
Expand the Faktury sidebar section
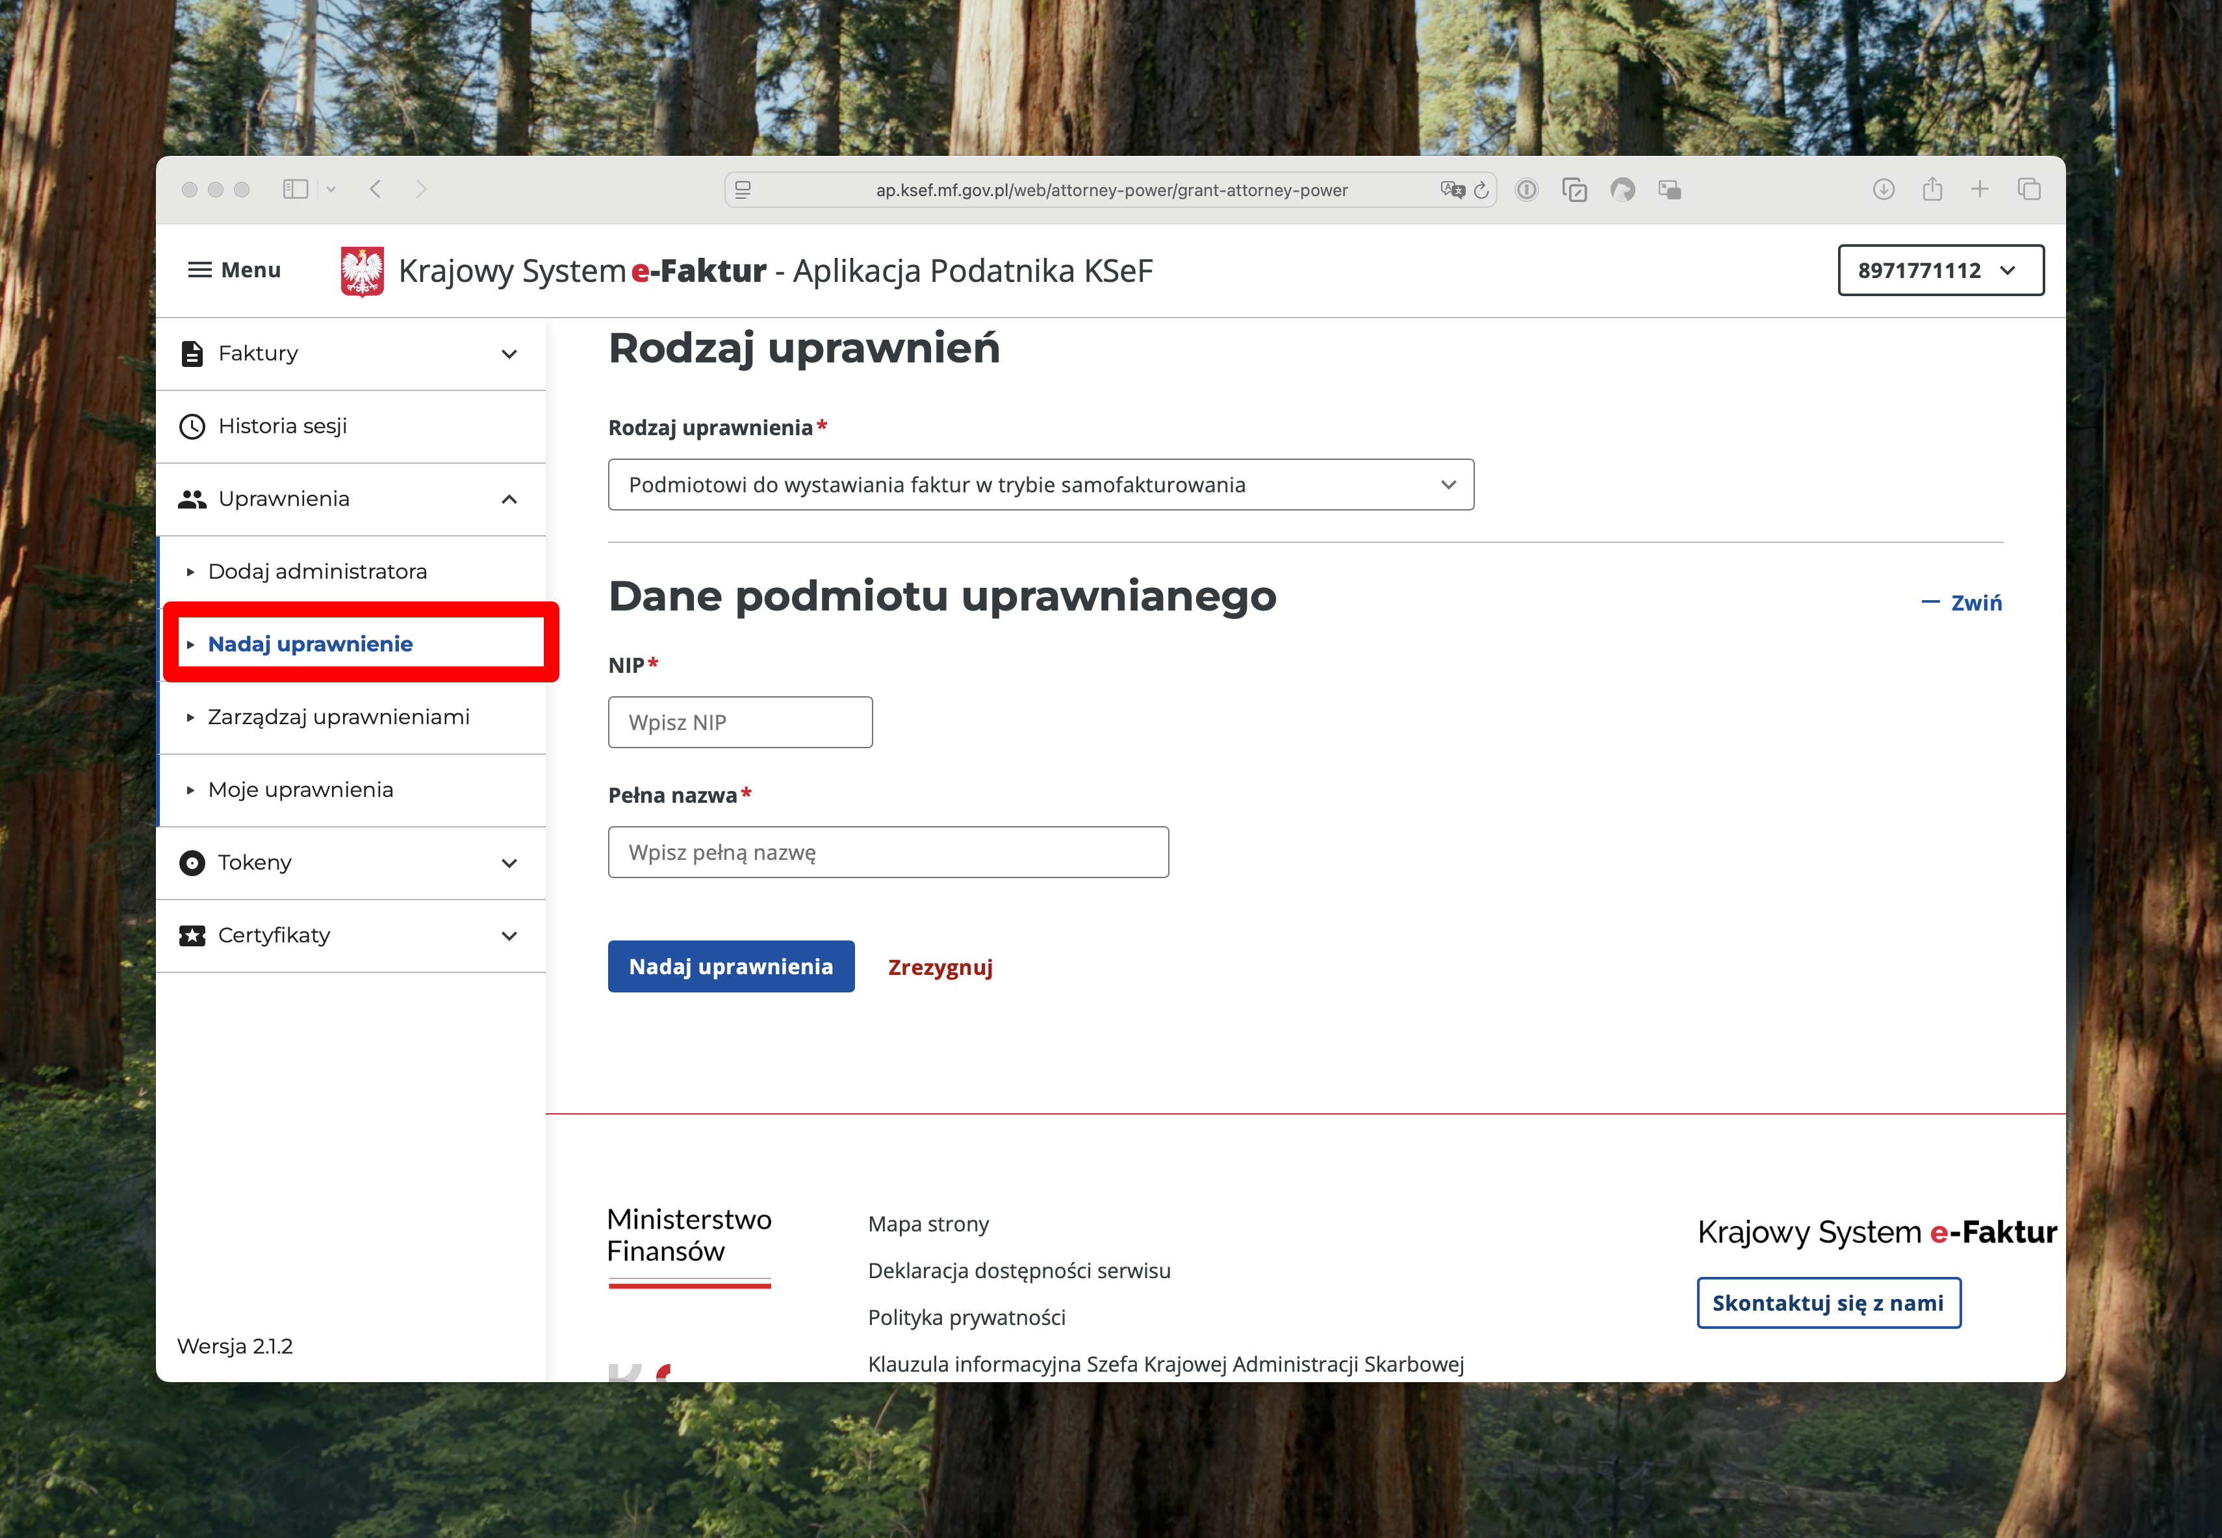click(509, 354)
